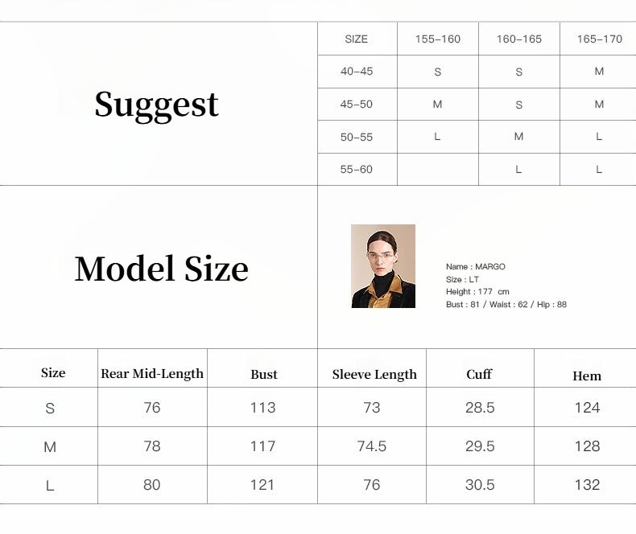
Task: Click the "Height : 177 cm" line
Action: [x=477, y=292]
